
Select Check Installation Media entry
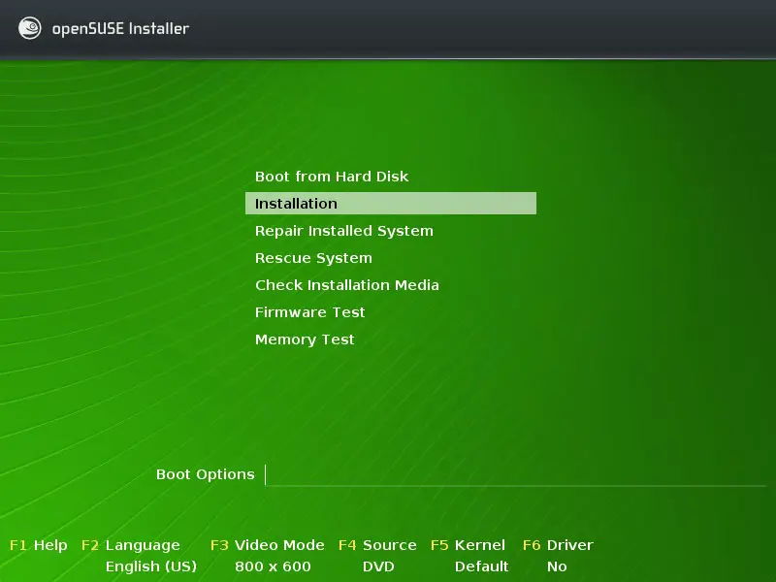coord(347,285)
